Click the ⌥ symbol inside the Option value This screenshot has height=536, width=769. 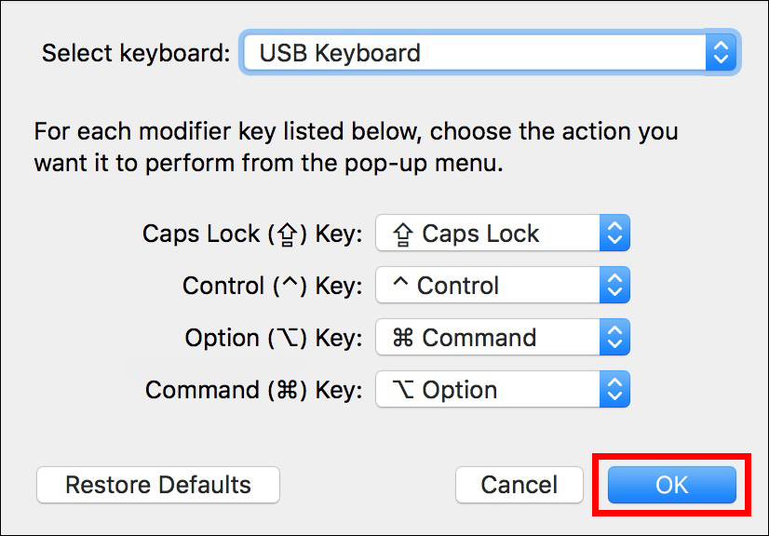[402, 389]
